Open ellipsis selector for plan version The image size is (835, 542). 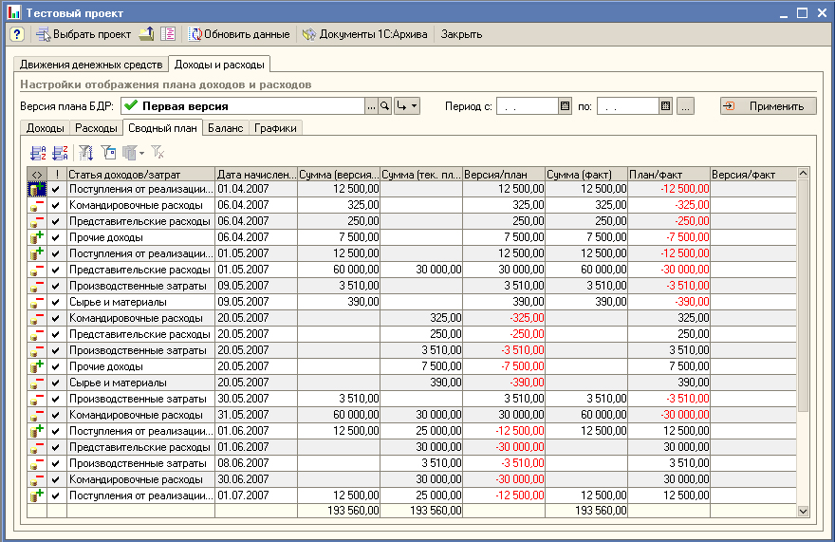(x=371, y=106)
